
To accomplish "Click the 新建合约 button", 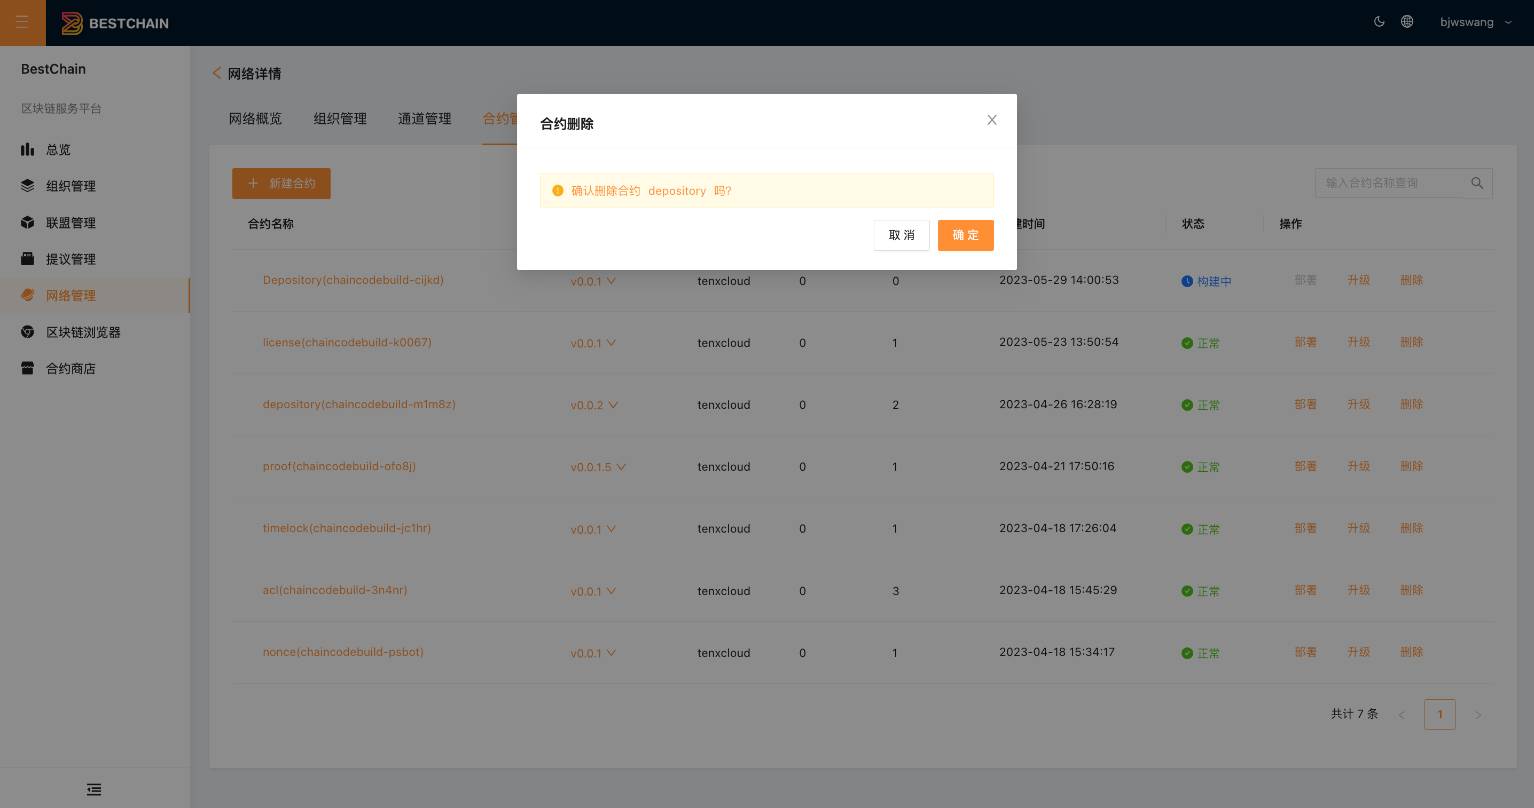I will coord(281,183).
